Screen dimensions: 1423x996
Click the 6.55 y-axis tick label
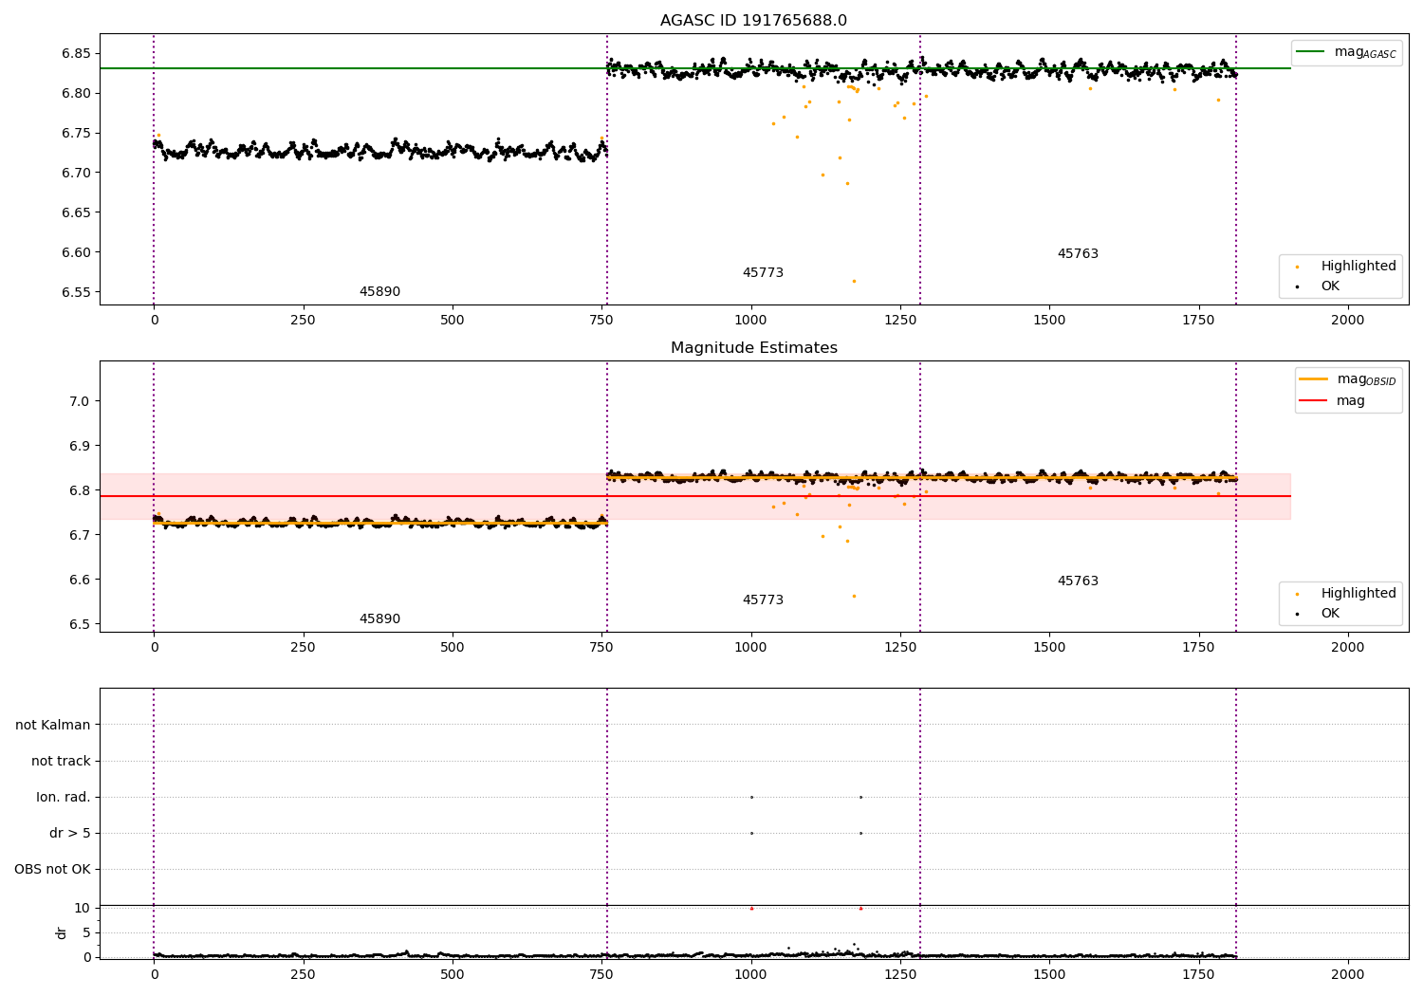tap(76, 292)
